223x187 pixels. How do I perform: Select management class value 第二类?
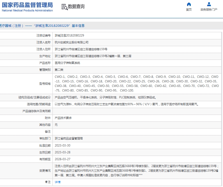[x=59, y=70]
